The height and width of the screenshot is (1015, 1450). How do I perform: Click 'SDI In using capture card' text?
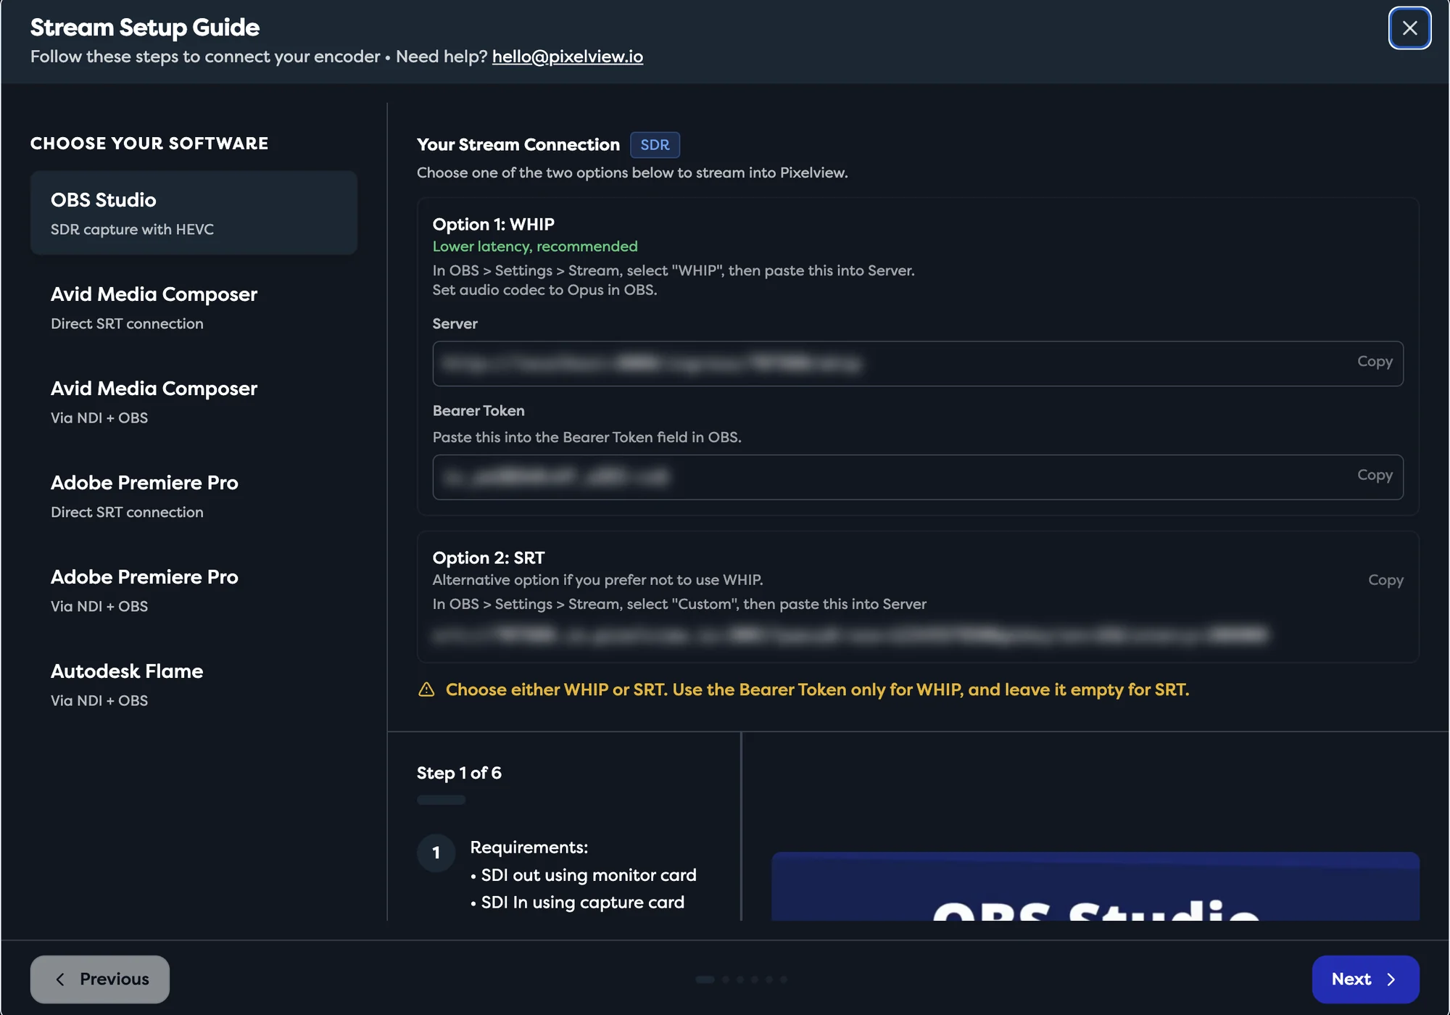(582, 903)
